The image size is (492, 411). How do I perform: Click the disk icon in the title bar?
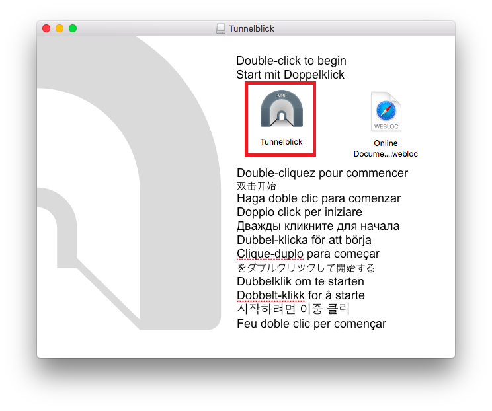click(221, 28)
